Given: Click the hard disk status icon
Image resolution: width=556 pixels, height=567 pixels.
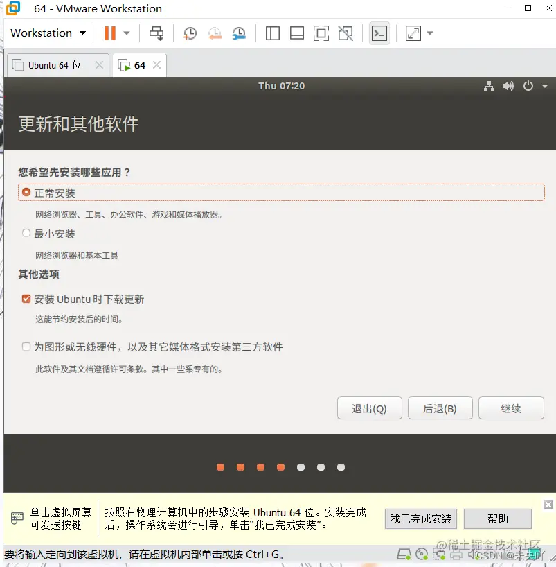Looking at the screenshot, I should click(x=404, y=554).
